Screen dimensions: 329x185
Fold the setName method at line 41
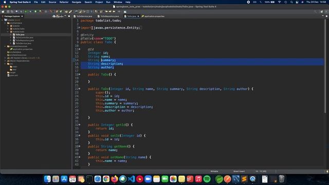79,157
